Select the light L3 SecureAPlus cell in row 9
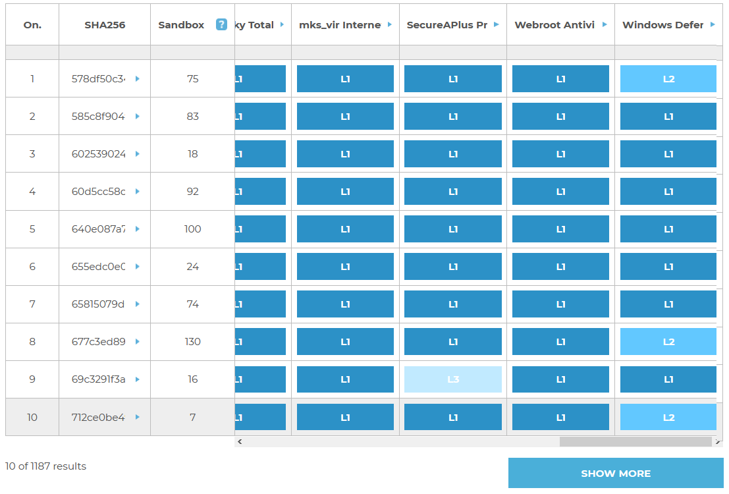This screenshot has height=494, width=729. pos(453,379)
